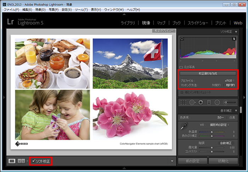Click the breakfast photo in preview
Image resolution: width=248 pixels, height=172 pixels.
tap(52, 64)
